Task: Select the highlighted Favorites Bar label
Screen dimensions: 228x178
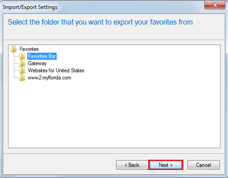Action: pyautogui.click(x=42, y=56)
